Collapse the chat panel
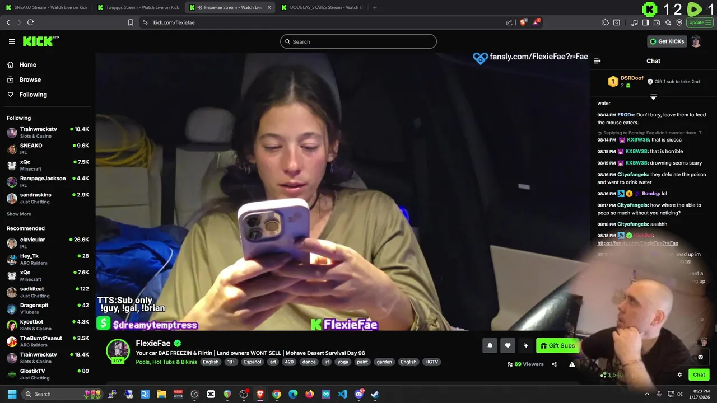 click(x=597, y=61)
